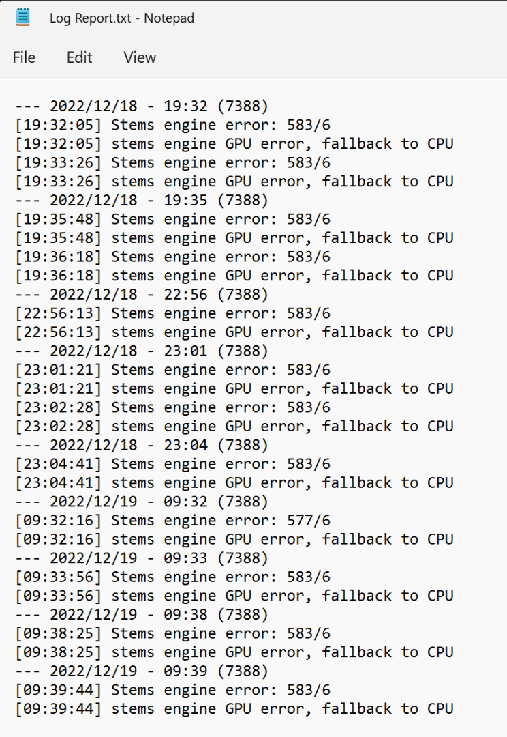Place cursor in the 2022/12/18 - 19:32 header line

[x=142, y=106]
